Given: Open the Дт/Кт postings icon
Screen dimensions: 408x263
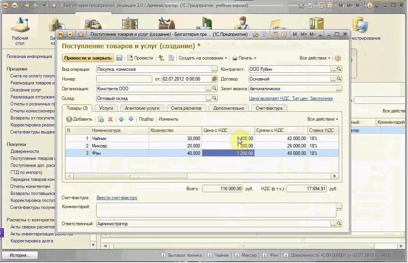Looking at the screenshot, I should coord(161,58).
